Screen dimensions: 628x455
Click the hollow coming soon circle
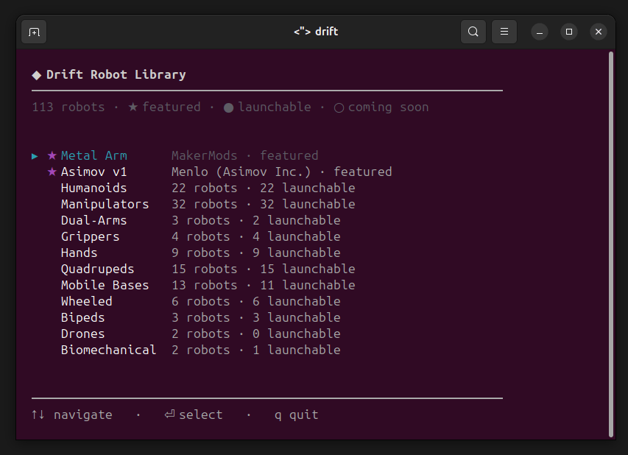(339, 107)
